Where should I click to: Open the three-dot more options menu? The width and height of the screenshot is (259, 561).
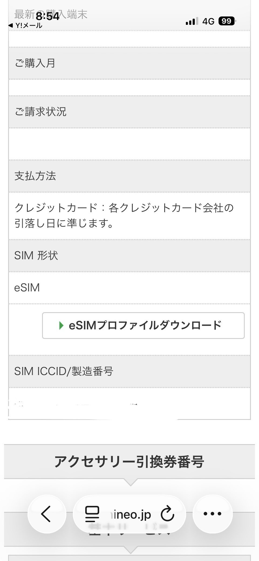213,514
